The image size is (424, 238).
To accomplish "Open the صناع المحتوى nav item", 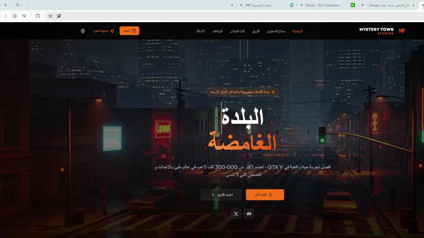I will (276, 31).
